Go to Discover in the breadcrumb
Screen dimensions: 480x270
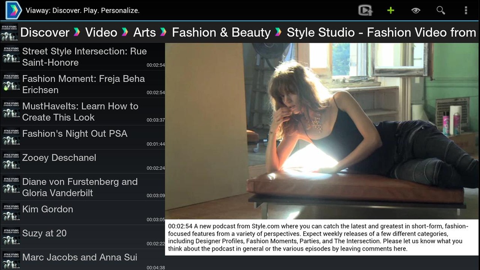tap(45, 32)
